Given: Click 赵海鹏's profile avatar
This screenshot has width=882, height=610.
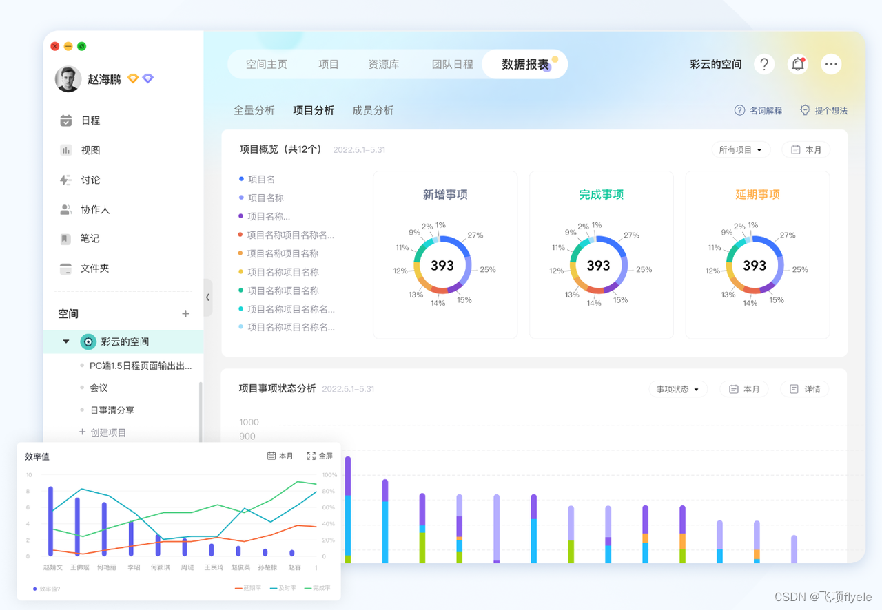Looking at the screenshot, I should (x=68, y=79).
